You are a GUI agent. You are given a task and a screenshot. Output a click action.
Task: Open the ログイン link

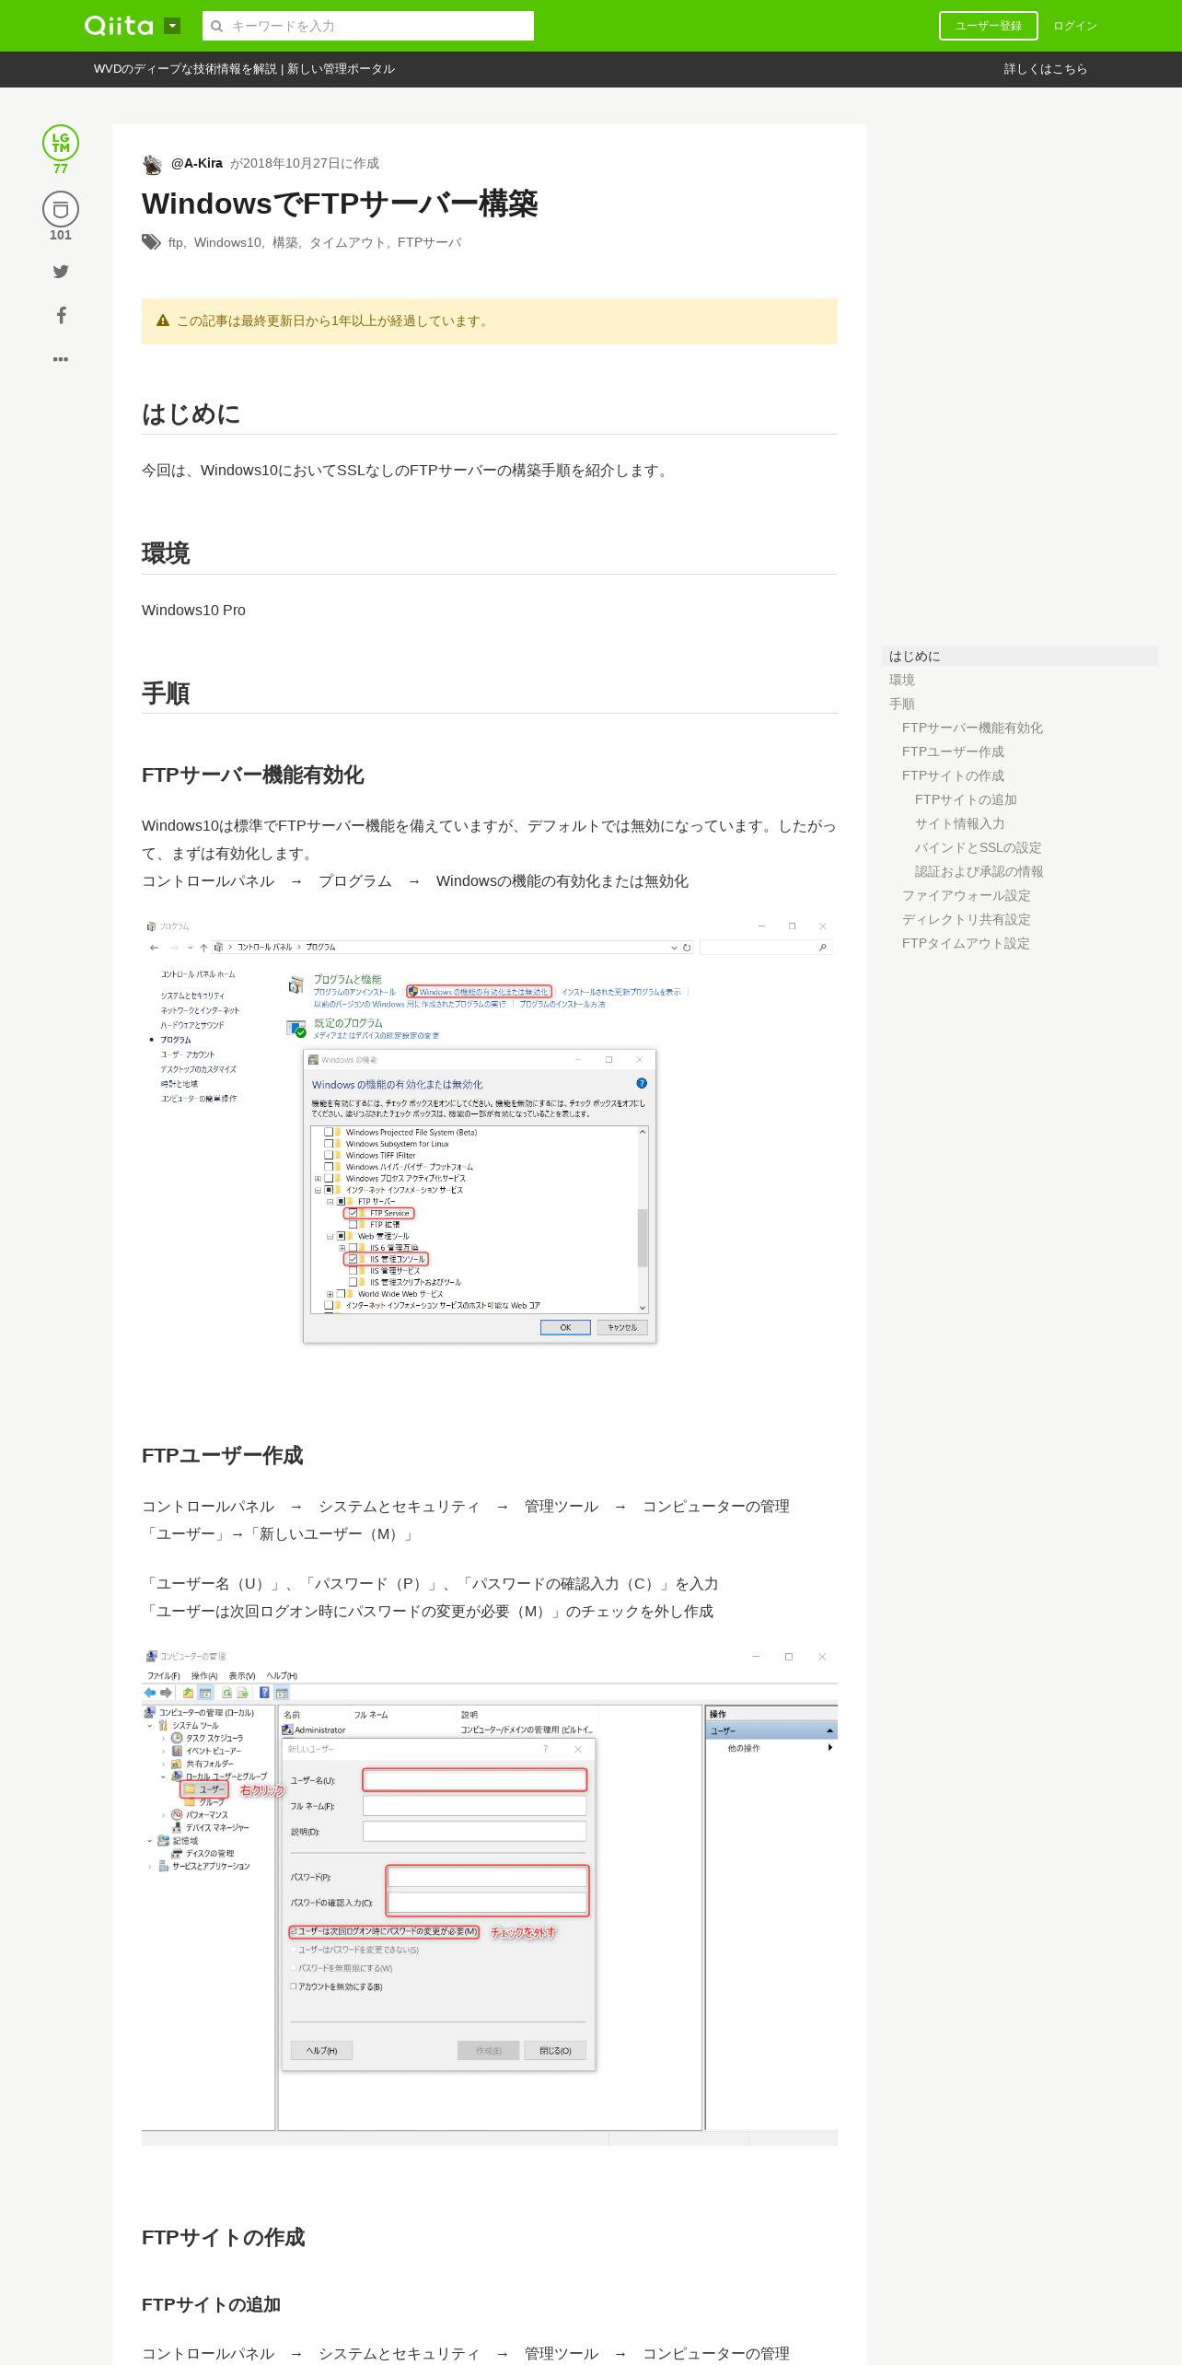pyautogui.click(x=1074, y=26)
